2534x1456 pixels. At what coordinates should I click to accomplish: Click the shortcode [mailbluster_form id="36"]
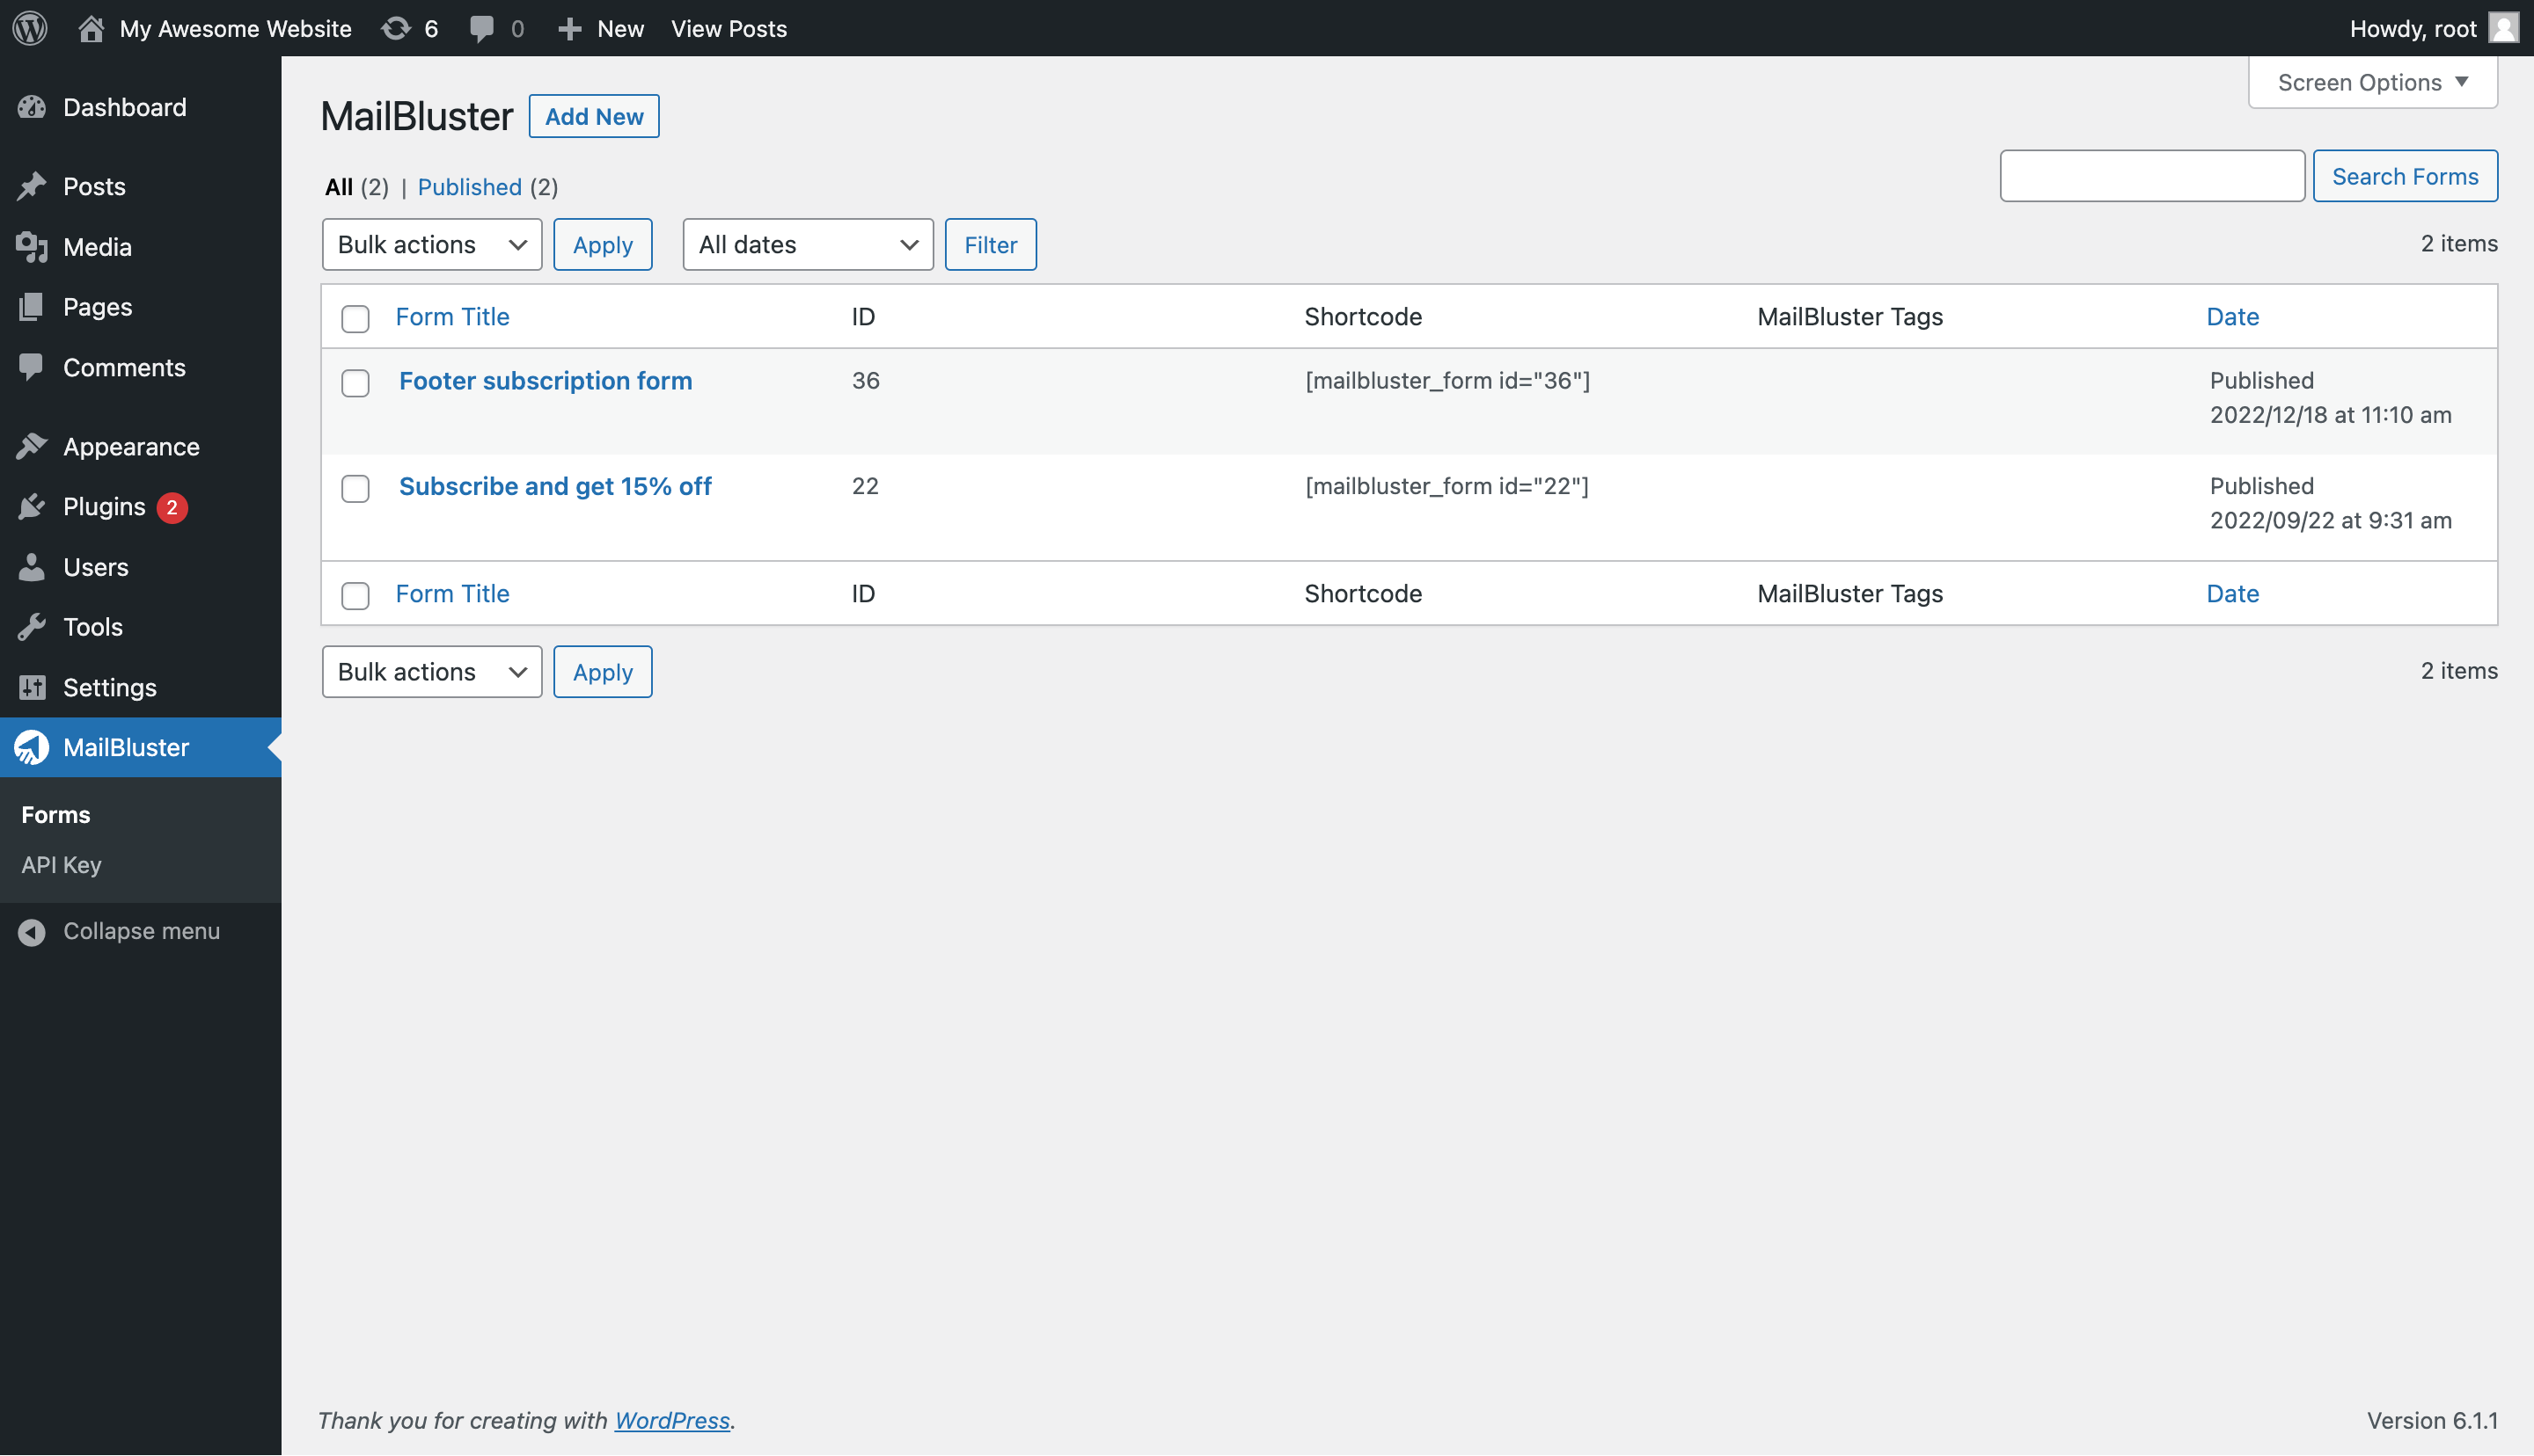[1446, 380]
